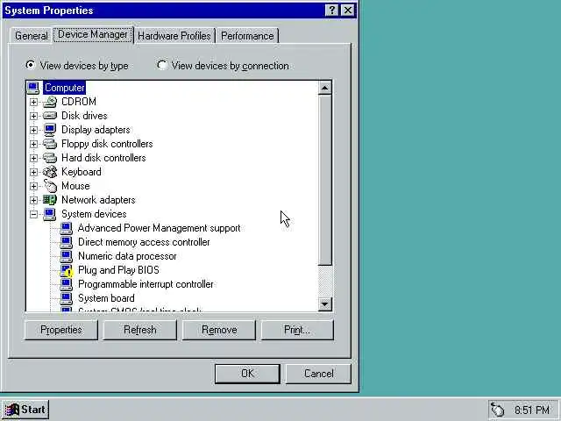Select the Hard disk controllers text label
This screenshot has width=561, height=421.
pos(103,158)
